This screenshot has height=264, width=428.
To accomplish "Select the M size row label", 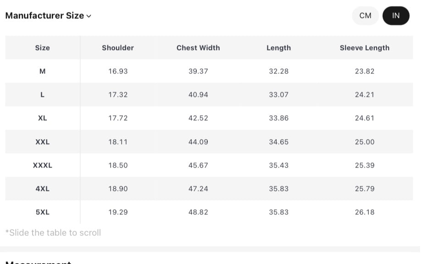I will (42, 71).
